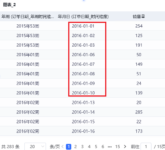Select date cell 2016-01-02

pyautogui.click(x=83, y=35)
